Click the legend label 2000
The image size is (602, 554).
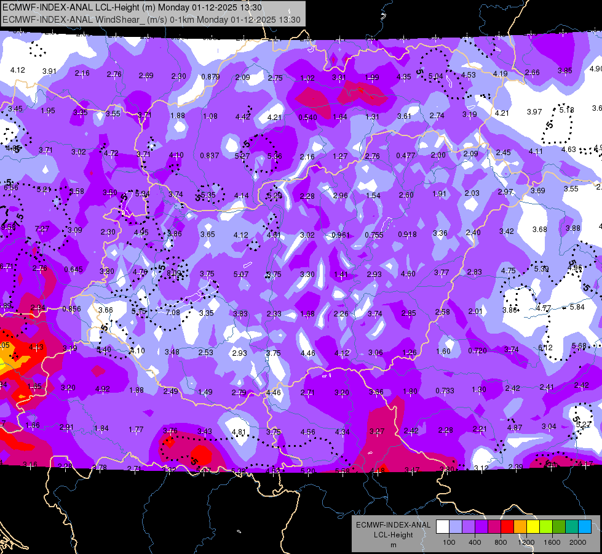click(578, 542)
